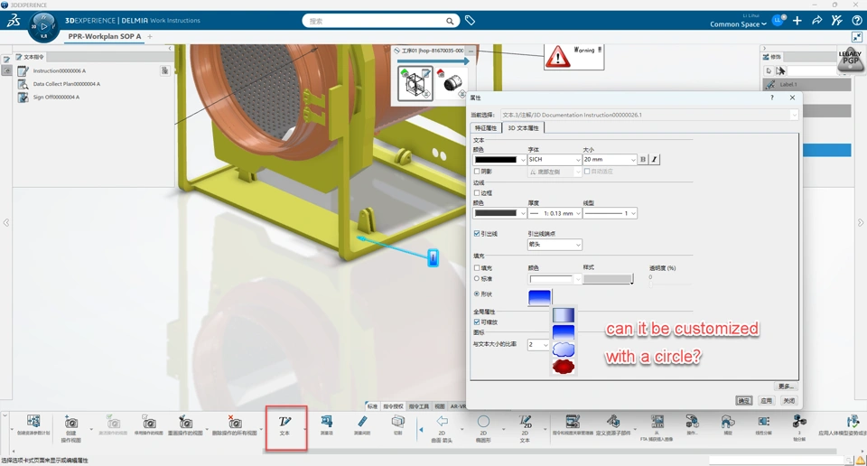
Task: Select the 标准 fill radio button
Action: pyautogui.click(x=477, y=278)
